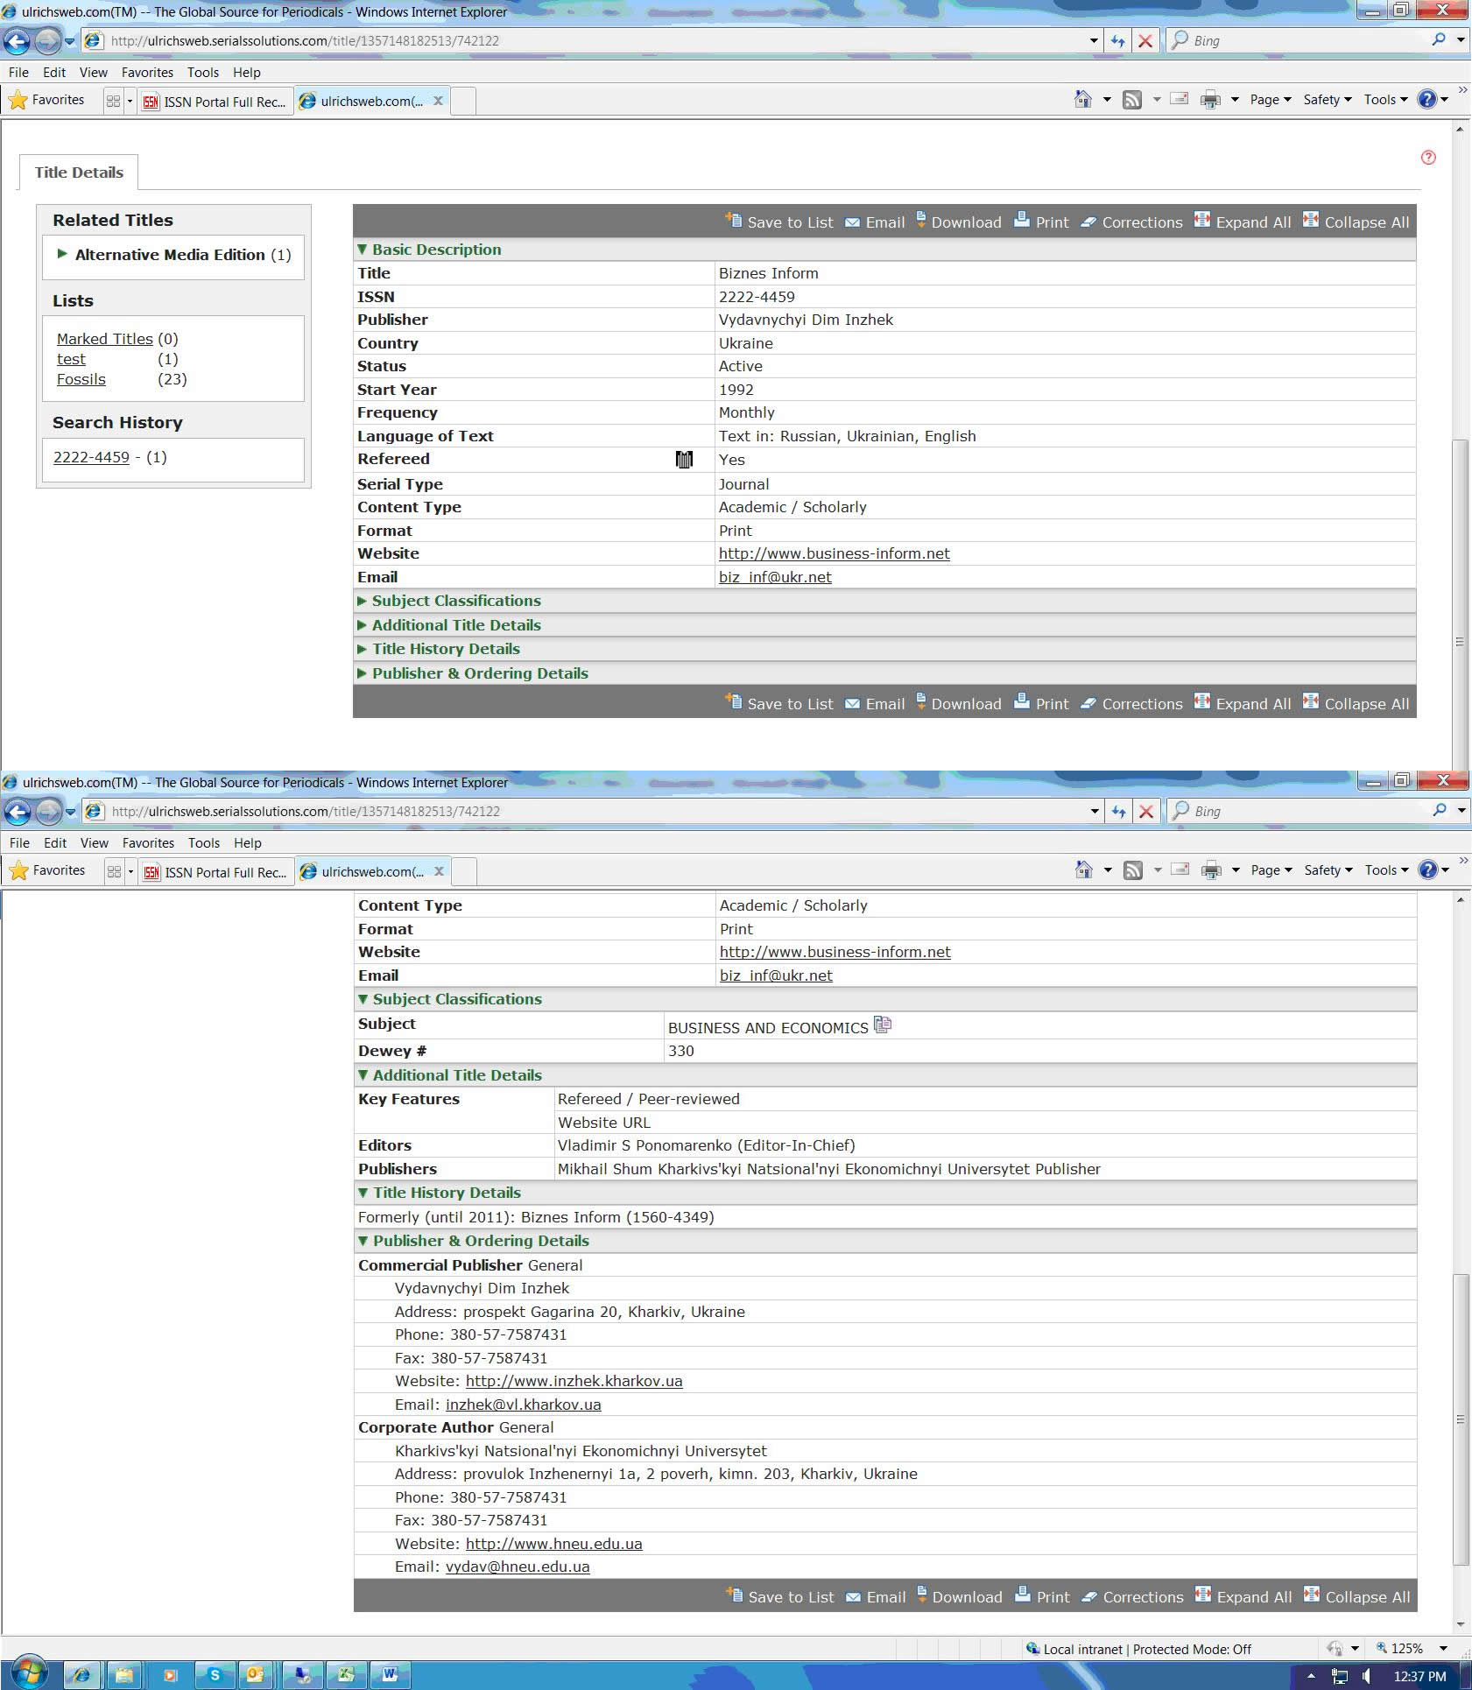Close the ulrichsweb tab in the lower window

coord(439,871)
